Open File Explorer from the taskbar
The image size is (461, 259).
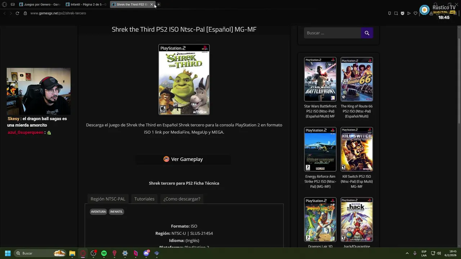coord(72,253)
